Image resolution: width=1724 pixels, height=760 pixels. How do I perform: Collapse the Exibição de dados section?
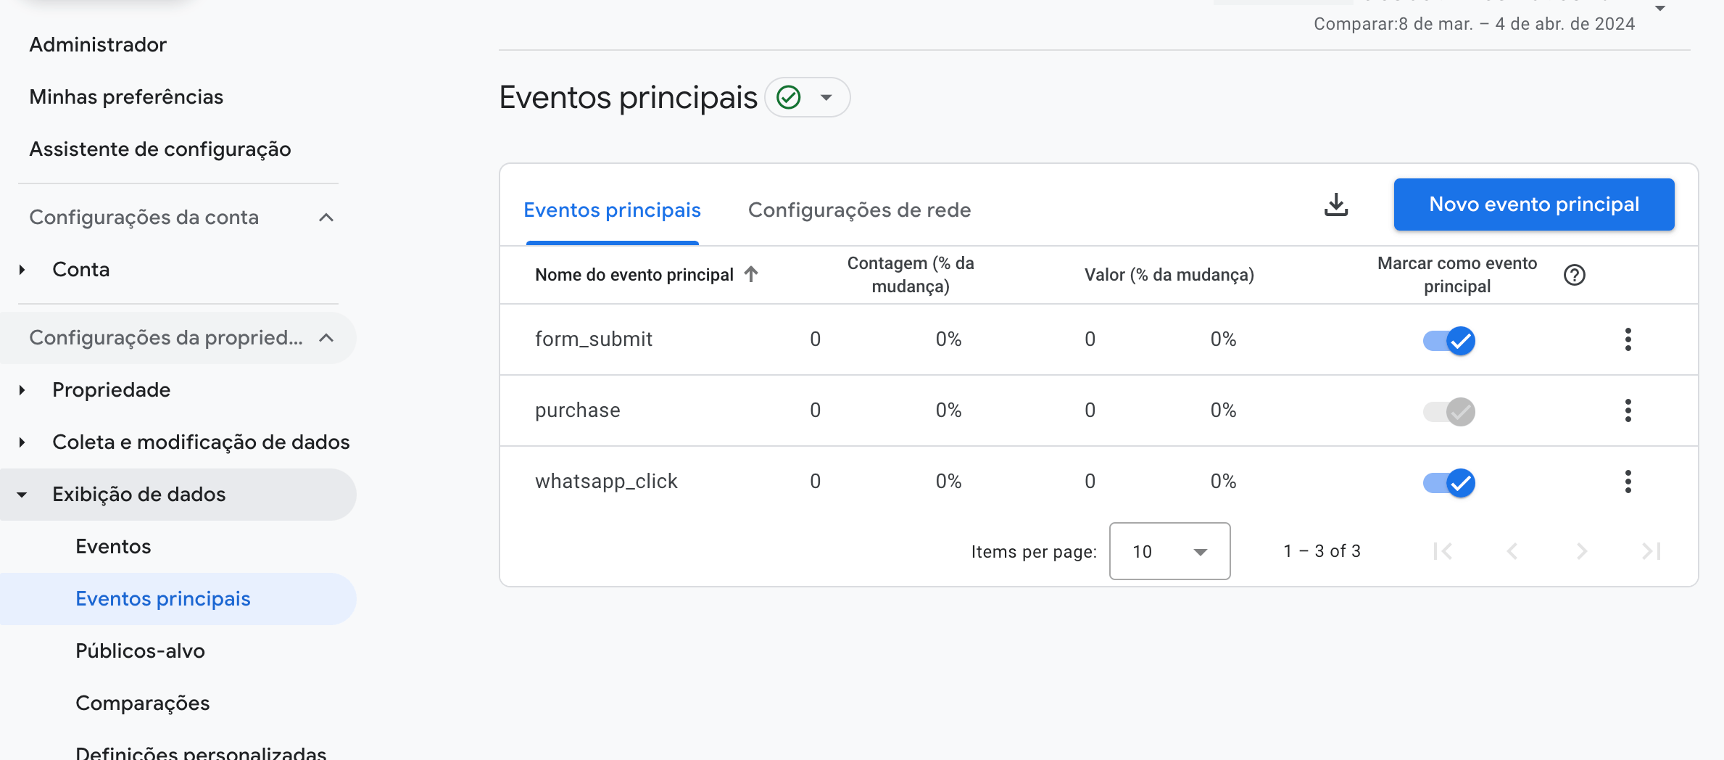(x=22, y=495)
